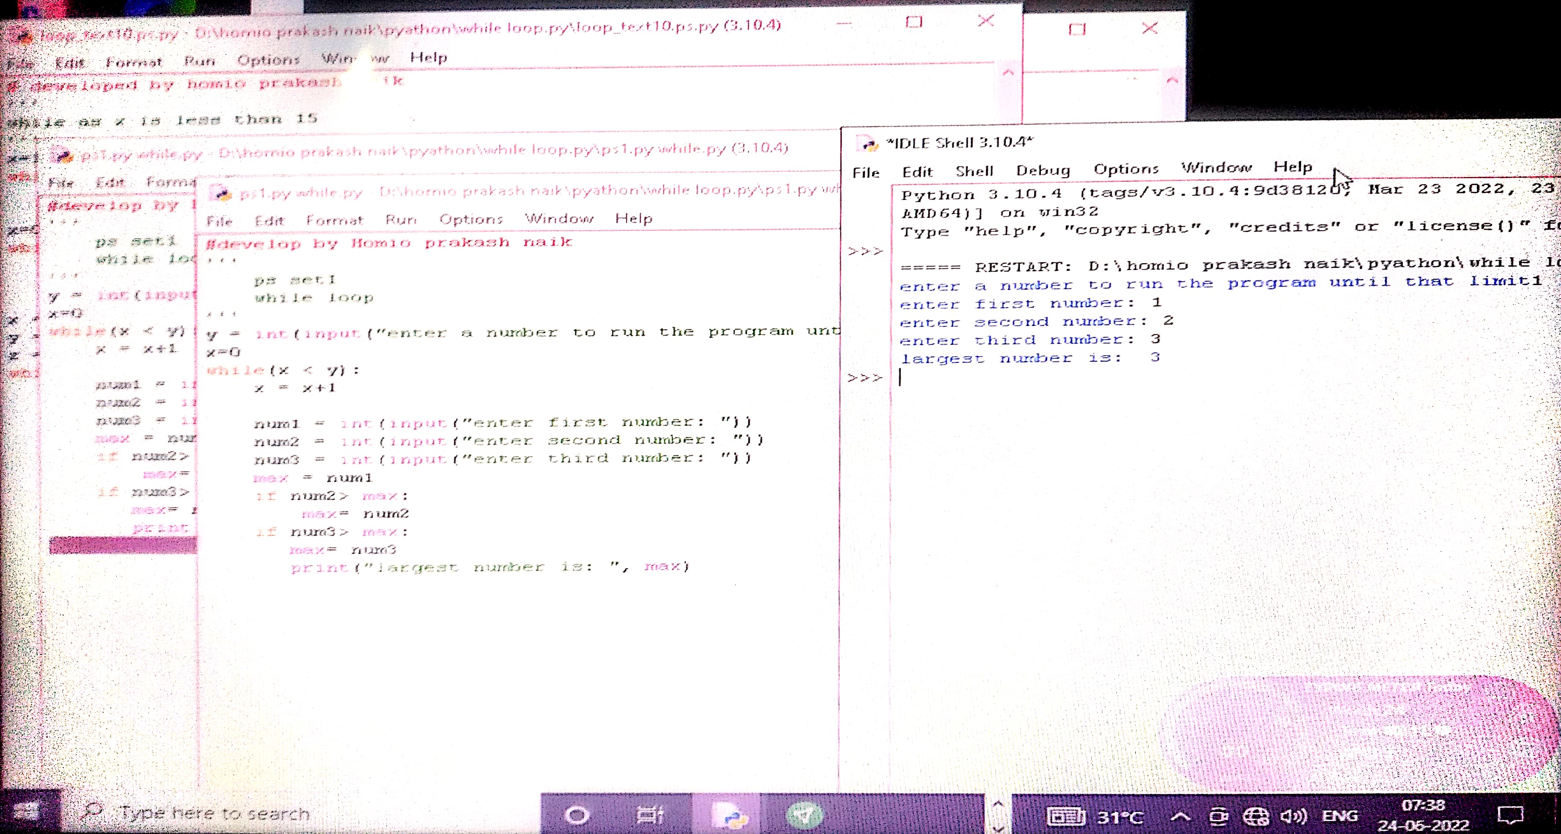Click Run menu in ps1.py editor
Viewport: 1561px width, 834px height.
(x=401, y=219)
